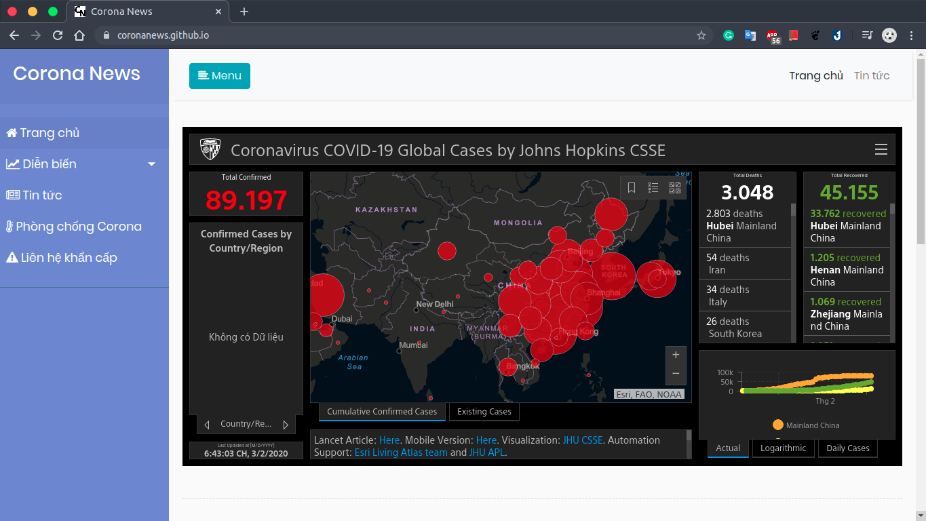Open the Google Translate extension
The width and height of the screenshot is (926, 521).
[750, 35]
